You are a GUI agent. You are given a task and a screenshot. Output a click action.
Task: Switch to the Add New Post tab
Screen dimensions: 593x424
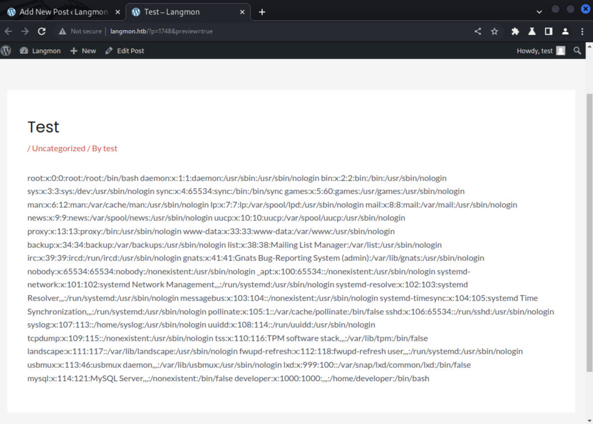click(x=63, y=12)
